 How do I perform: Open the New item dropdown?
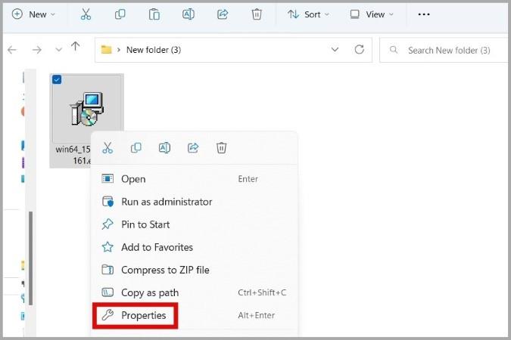coord(33,14)
